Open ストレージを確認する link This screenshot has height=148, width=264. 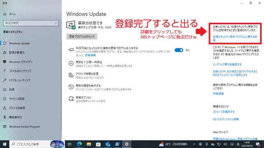[x=224, y=112]
